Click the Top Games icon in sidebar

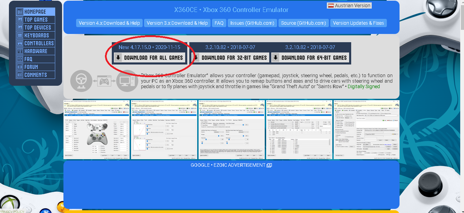coord(20,20)
